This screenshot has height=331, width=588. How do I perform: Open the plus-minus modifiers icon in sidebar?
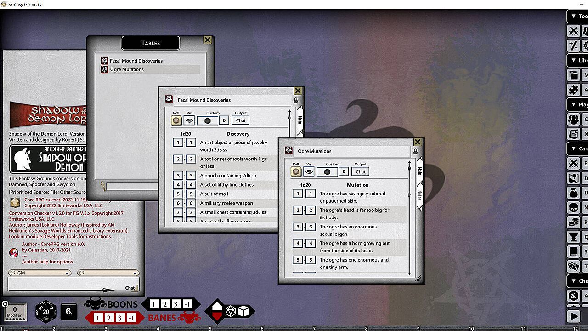click(x=573, y=46)
